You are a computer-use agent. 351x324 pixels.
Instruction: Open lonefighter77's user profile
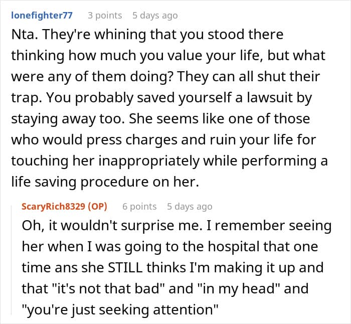[42, 16]
